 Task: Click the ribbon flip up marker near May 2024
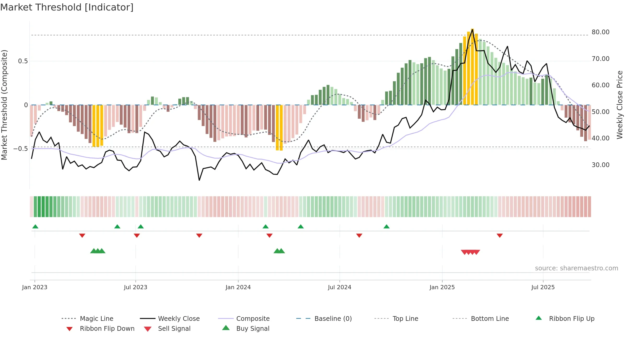(301, 226)
